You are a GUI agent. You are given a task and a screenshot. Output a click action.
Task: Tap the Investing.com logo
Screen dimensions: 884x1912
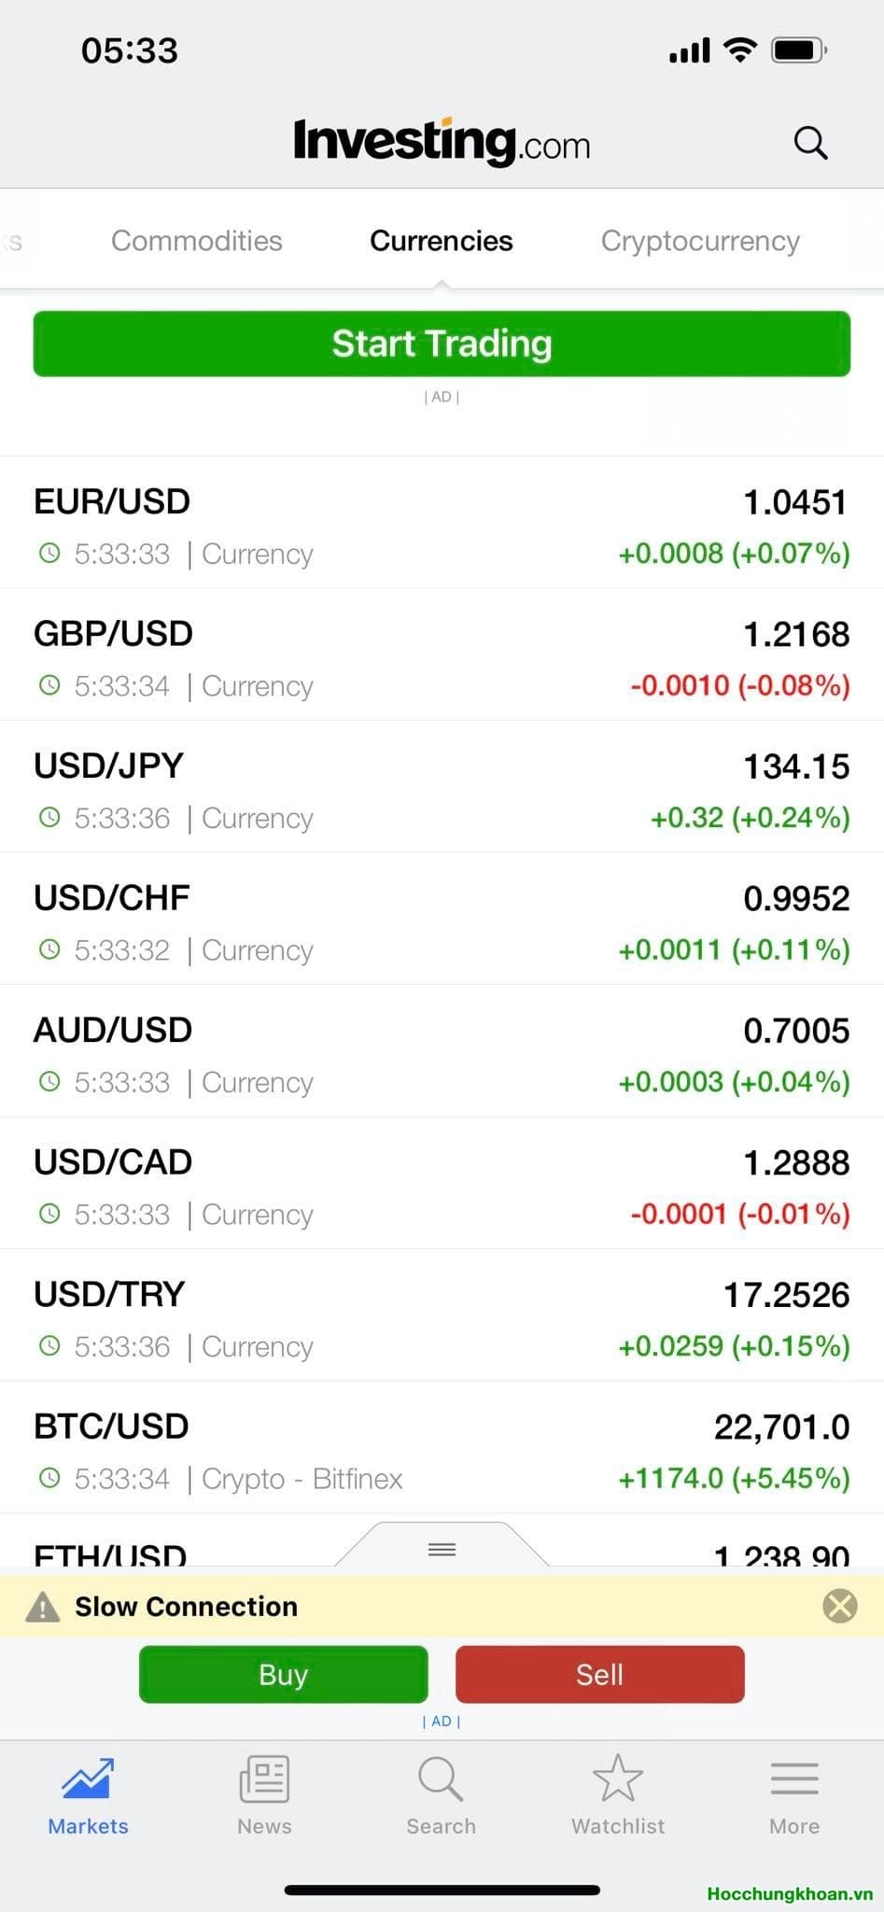(442, 143)
